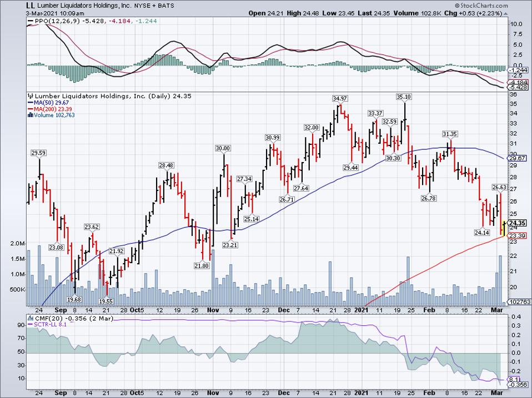
Task: Click the 23.39 MA tag on the price axis
Action: [x=518, y=235]
